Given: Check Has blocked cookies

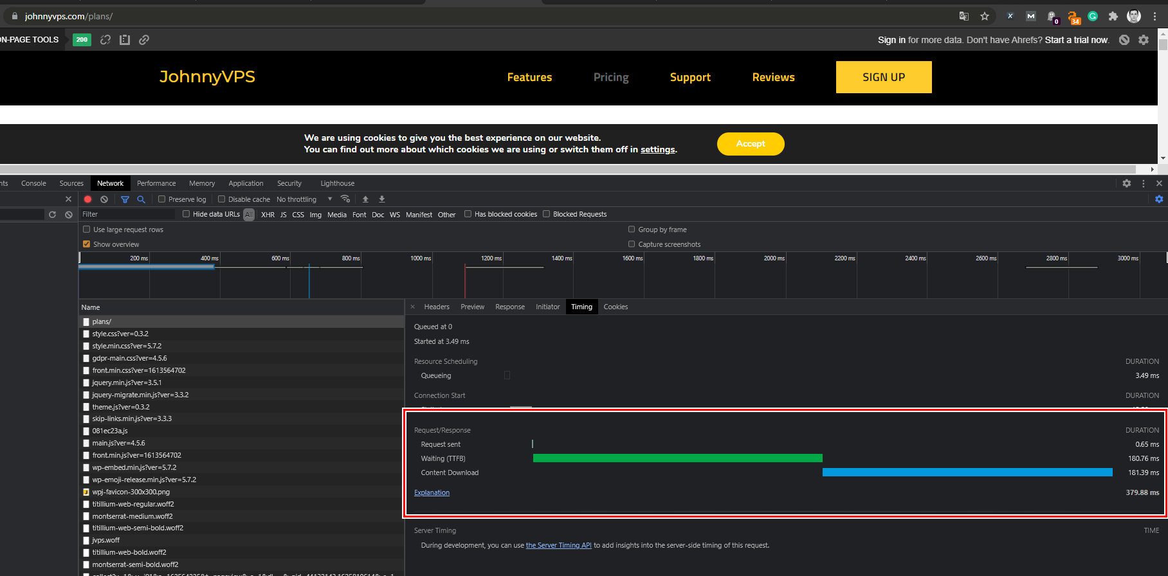Looking at the screenshot, I should coord(468,214).
